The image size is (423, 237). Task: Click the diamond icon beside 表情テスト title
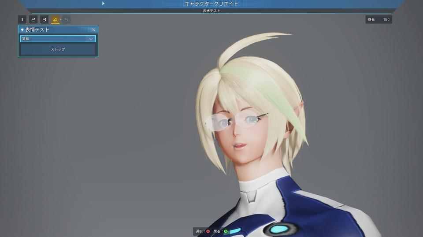pos(22,30)
